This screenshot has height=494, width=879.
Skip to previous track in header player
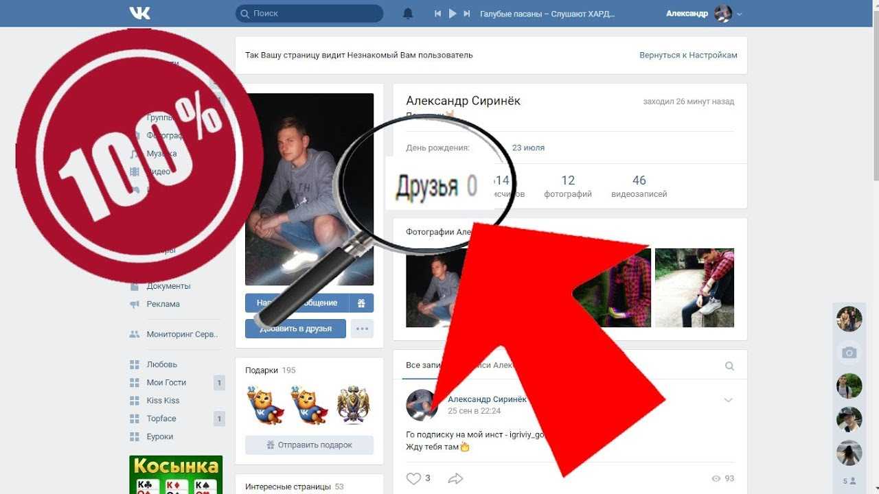coord(437,14)
